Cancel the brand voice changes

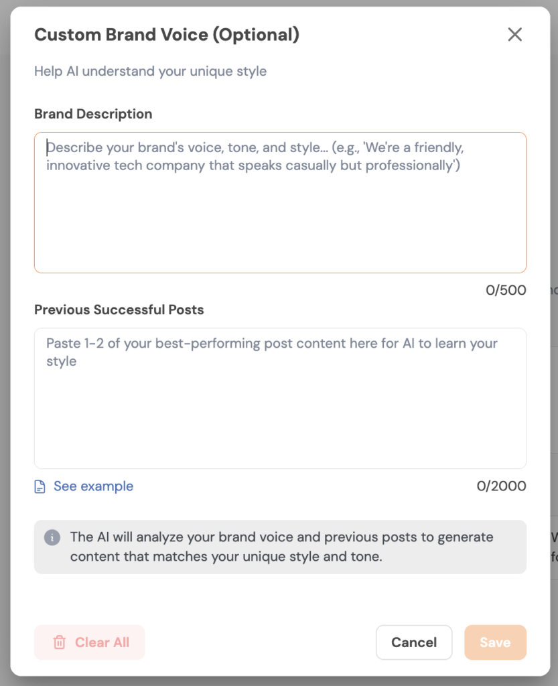[x=413, y=642]
